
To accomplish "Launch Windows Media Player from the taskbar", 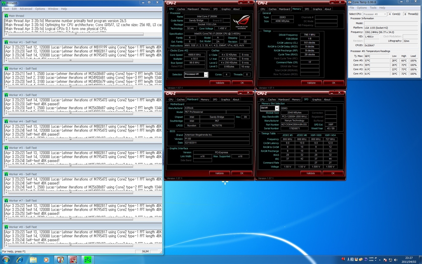I will tap(46, 259).
